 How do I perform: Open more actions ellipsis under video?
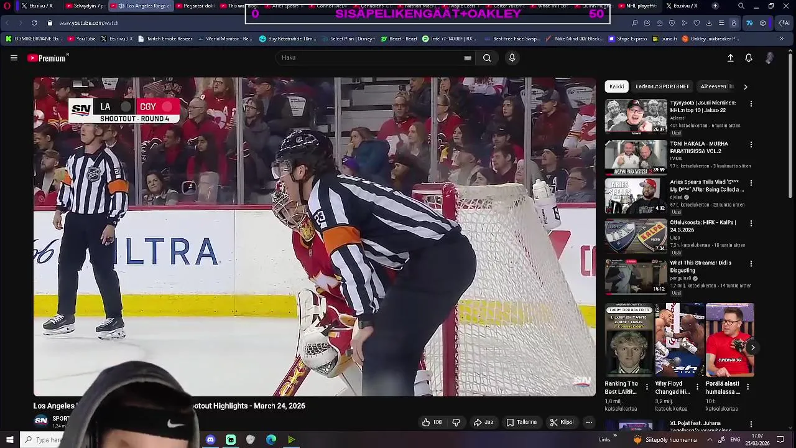coord(589,422)
